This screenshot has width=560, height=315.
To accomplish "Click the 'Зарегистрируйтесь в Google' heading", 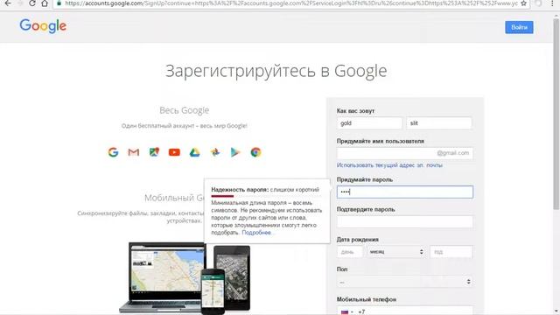I will 276,71.
